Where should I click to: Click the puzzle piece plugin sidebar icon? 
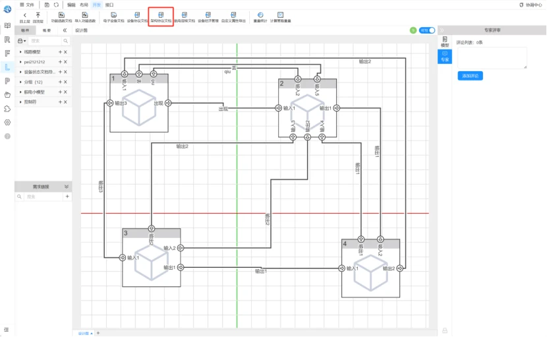pos(7,109)
